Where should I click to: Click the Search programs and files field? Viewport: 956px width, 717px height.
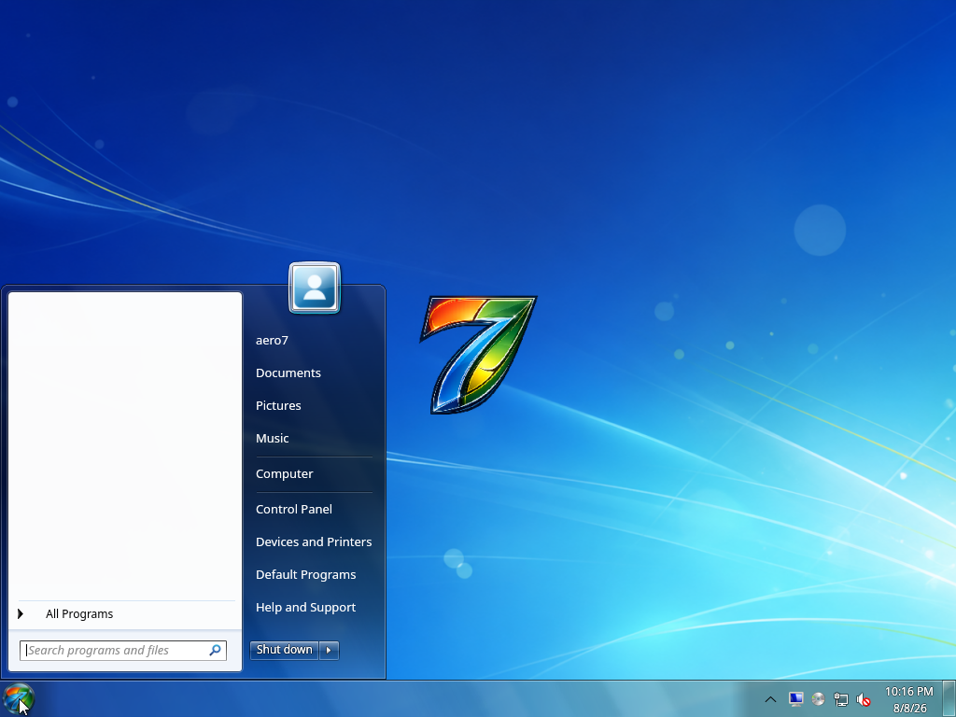[123, 651]
